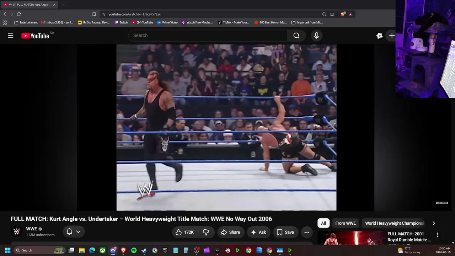Select the From WWE filter chip
Screen dimensions: 455x256
(x=346, y=223)
